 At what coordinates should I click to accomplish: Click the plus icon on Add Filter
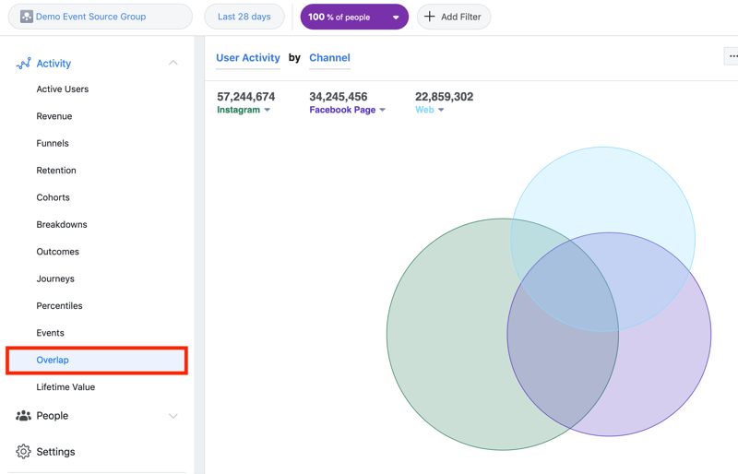click(429, 17)
